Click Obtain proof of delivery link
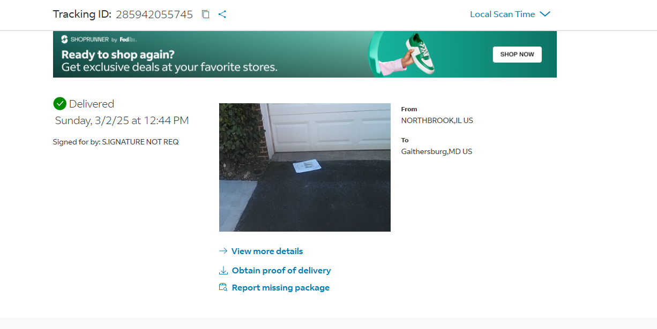Screen dimensions: 657x329 [281, 271]
